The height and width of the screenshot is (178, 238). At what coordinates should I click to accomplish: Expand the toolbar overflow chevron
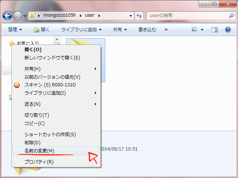[x=166, y=29]
